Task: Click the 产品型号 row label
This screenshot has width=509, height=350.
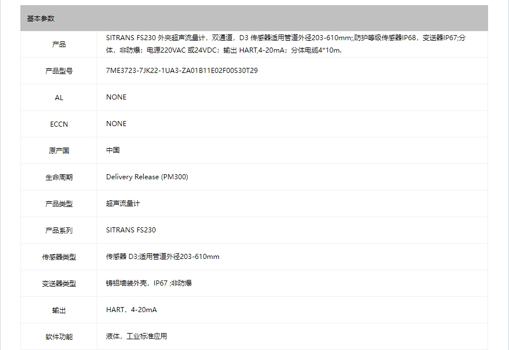Action: point(59,71)
